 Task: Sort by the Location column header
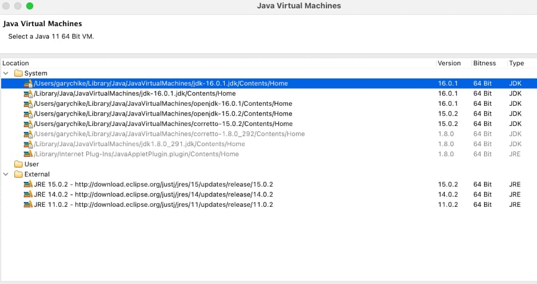click(16, 63)
